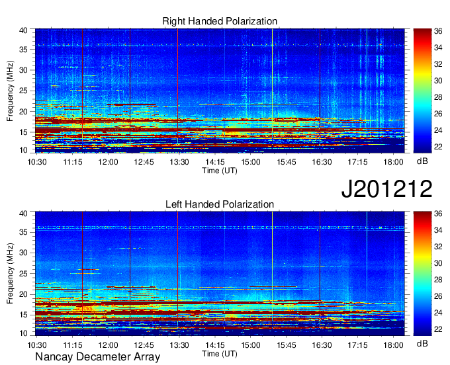Click the dB label under the upper color bar
The width and height of the screenshot is (450, 365).
click(422, 161)
